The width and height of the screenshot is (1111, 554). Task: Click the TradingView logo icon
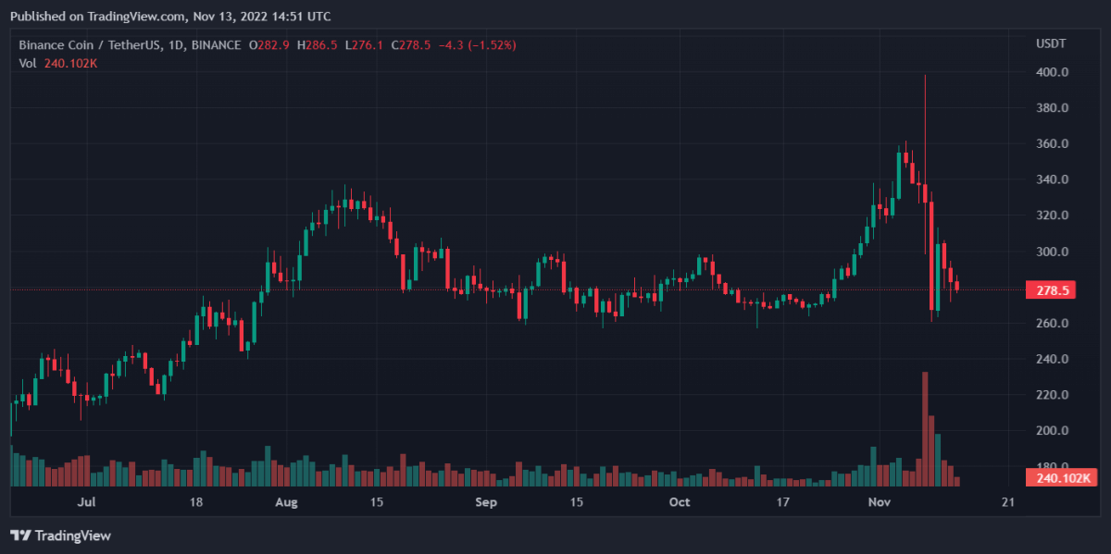tap(20, 536)
